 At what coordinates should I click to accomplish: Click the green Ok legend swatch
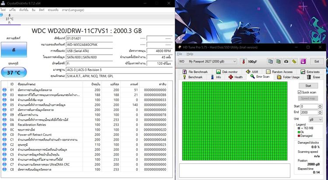tap(299, 132)
